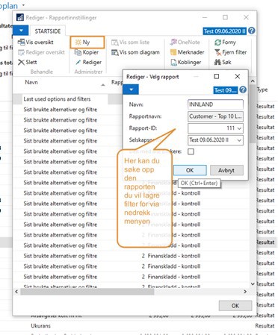The width and height of the screenshot is (278, 335).
Task: Open the Selskapsnavn company dropdown
Action: click(x=239, y=140)
